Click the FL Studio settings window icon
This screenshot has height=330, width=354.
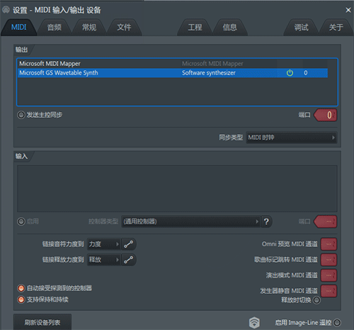click(x=6, y=10)
